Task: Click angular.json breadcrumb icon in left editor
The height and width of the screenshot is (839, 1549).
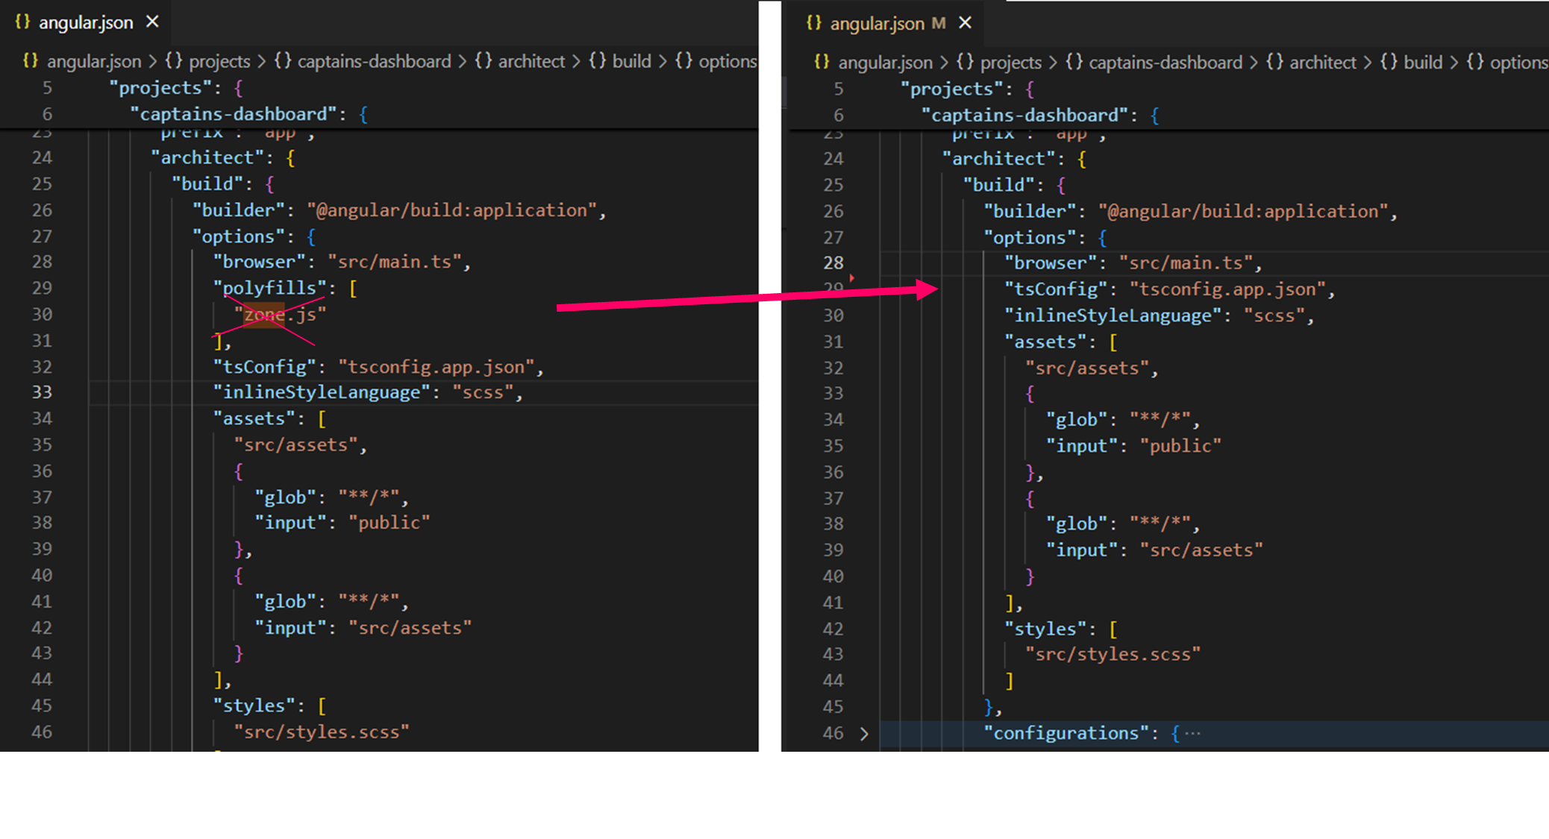Action: [x=30, y=61]
